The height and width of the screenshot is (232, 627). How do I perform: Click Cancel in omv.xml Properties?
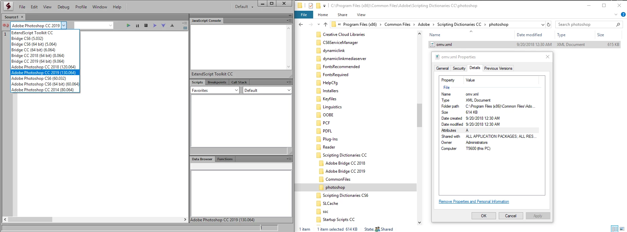pos(511,216)
